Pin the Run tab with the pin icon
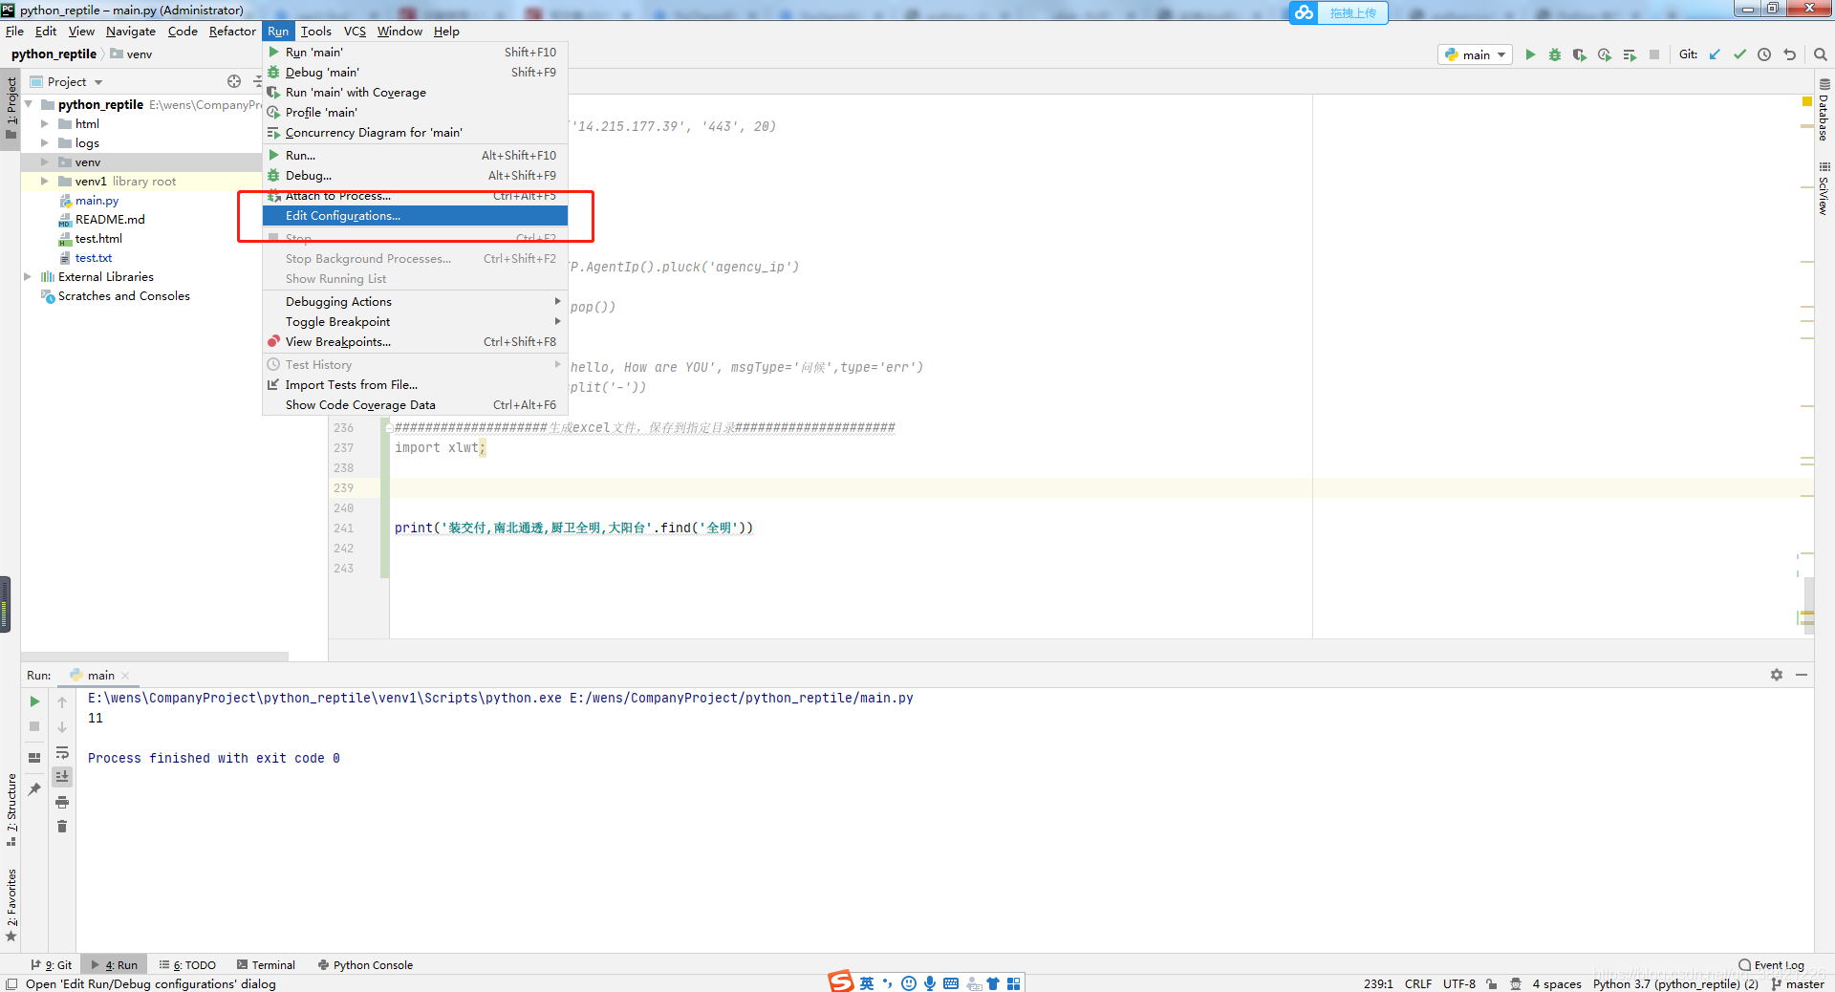The height and width of the screenshot is (992, 1835). pyautogui.click(x=34, y=789)
